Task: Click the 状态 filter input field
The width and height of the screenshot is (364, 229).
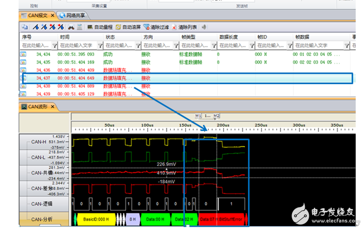Action: (x=119, y=46)
